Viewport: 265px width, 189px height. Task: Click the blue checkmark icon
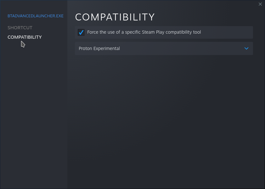coord(81,32)
